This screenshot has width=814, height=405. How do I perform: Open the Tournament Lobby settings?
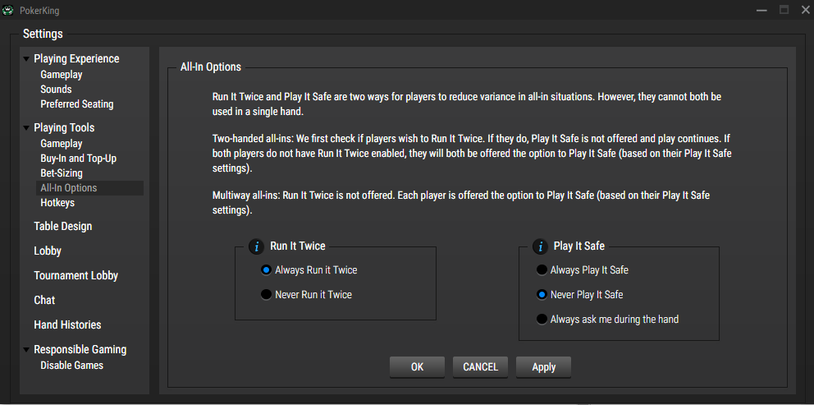coord(75,276)
